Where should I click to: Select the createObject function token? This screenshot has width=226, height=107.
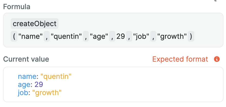35,24
